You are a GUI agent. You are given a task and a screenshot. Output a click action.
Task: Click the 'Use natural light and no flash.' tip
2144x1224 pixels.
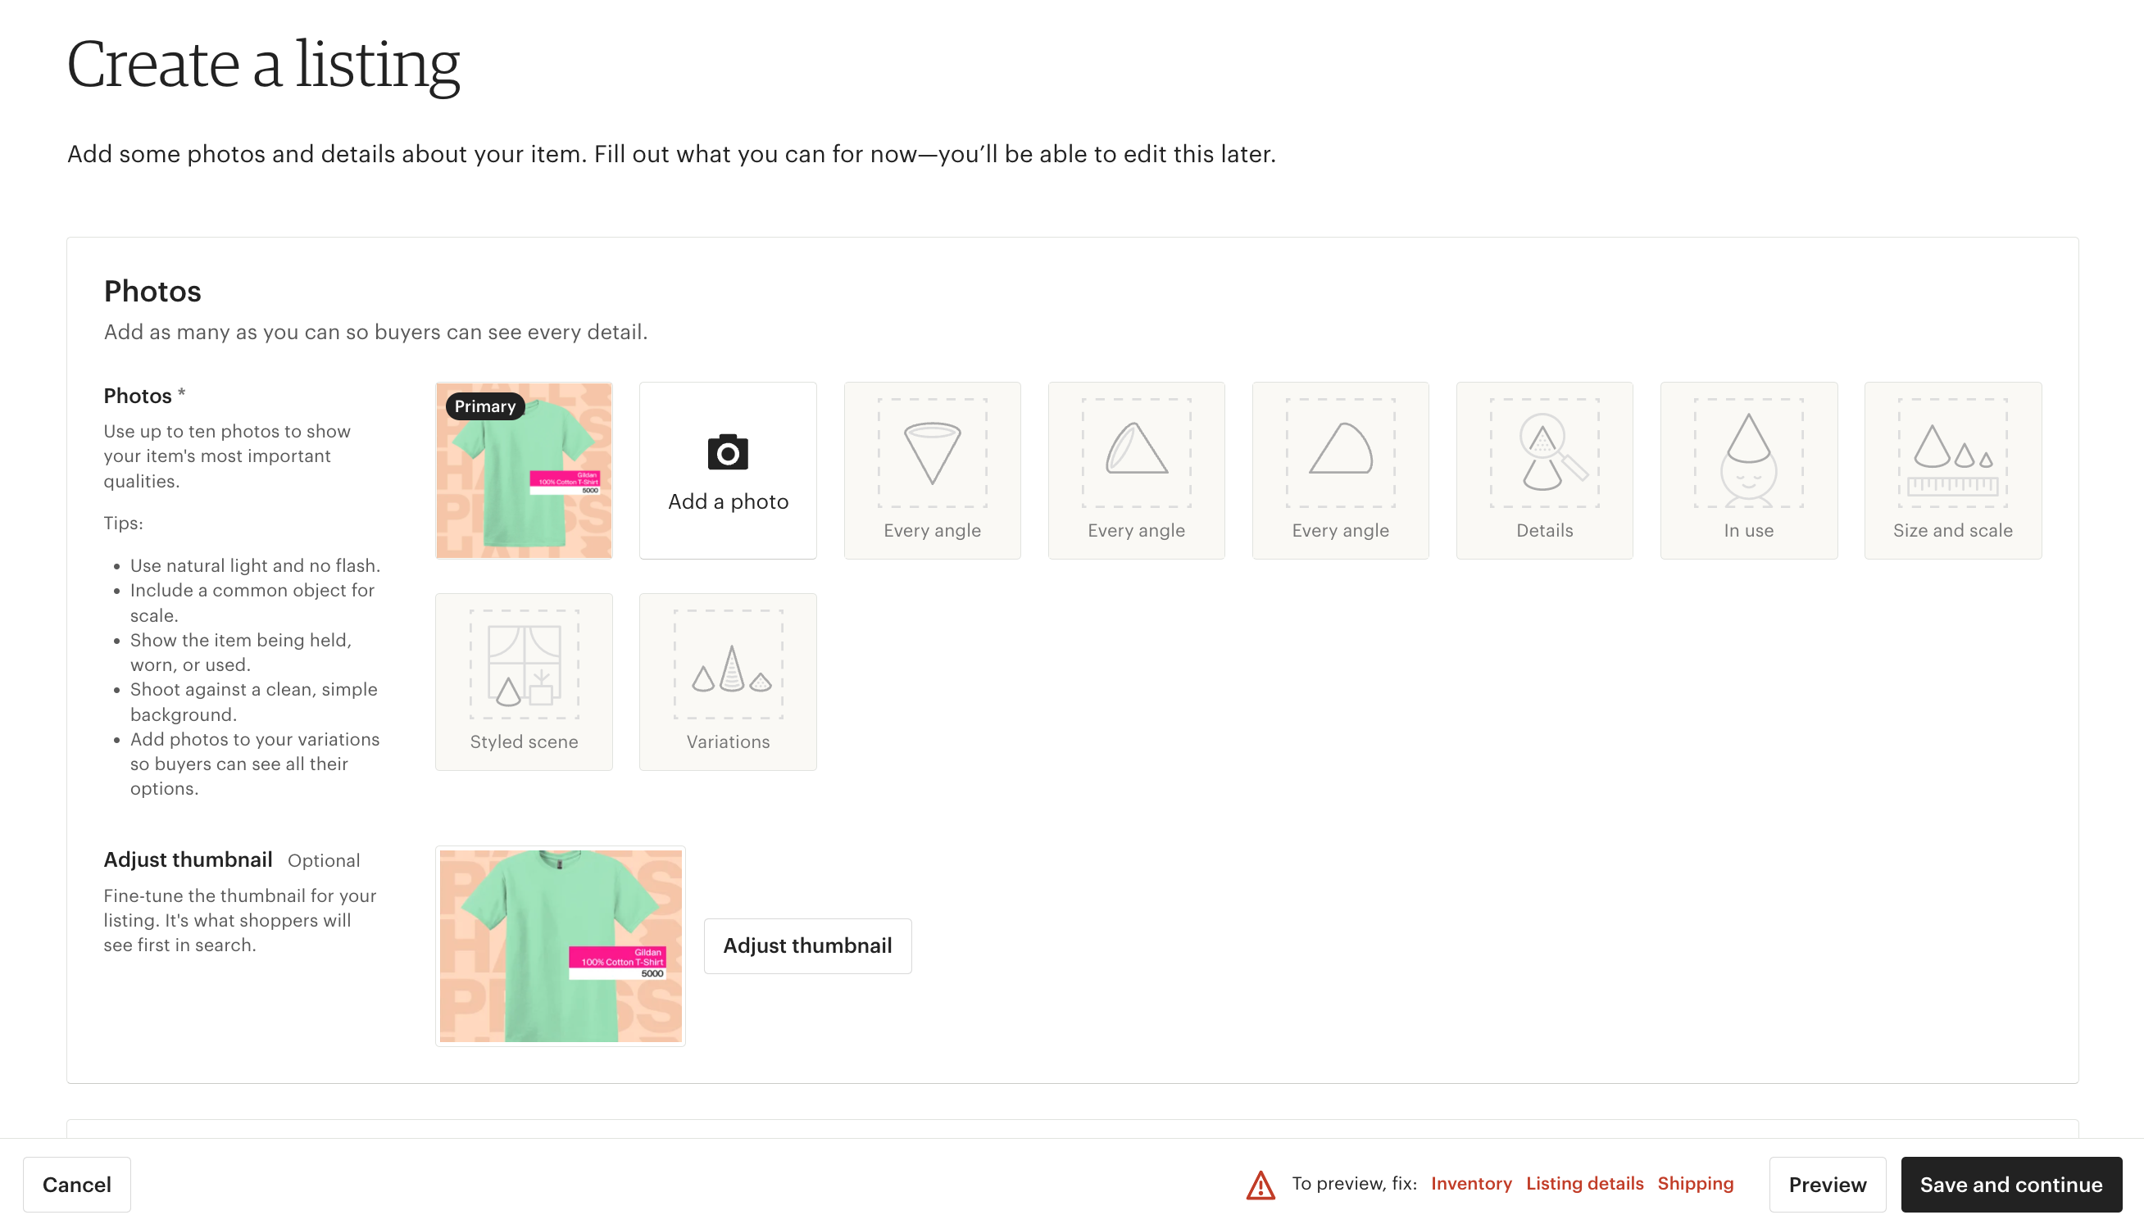[255, 566]
